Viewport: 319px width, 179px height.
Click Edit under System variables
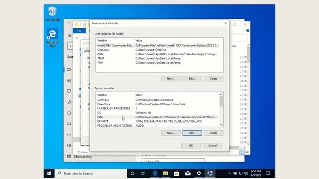[192, 133]
